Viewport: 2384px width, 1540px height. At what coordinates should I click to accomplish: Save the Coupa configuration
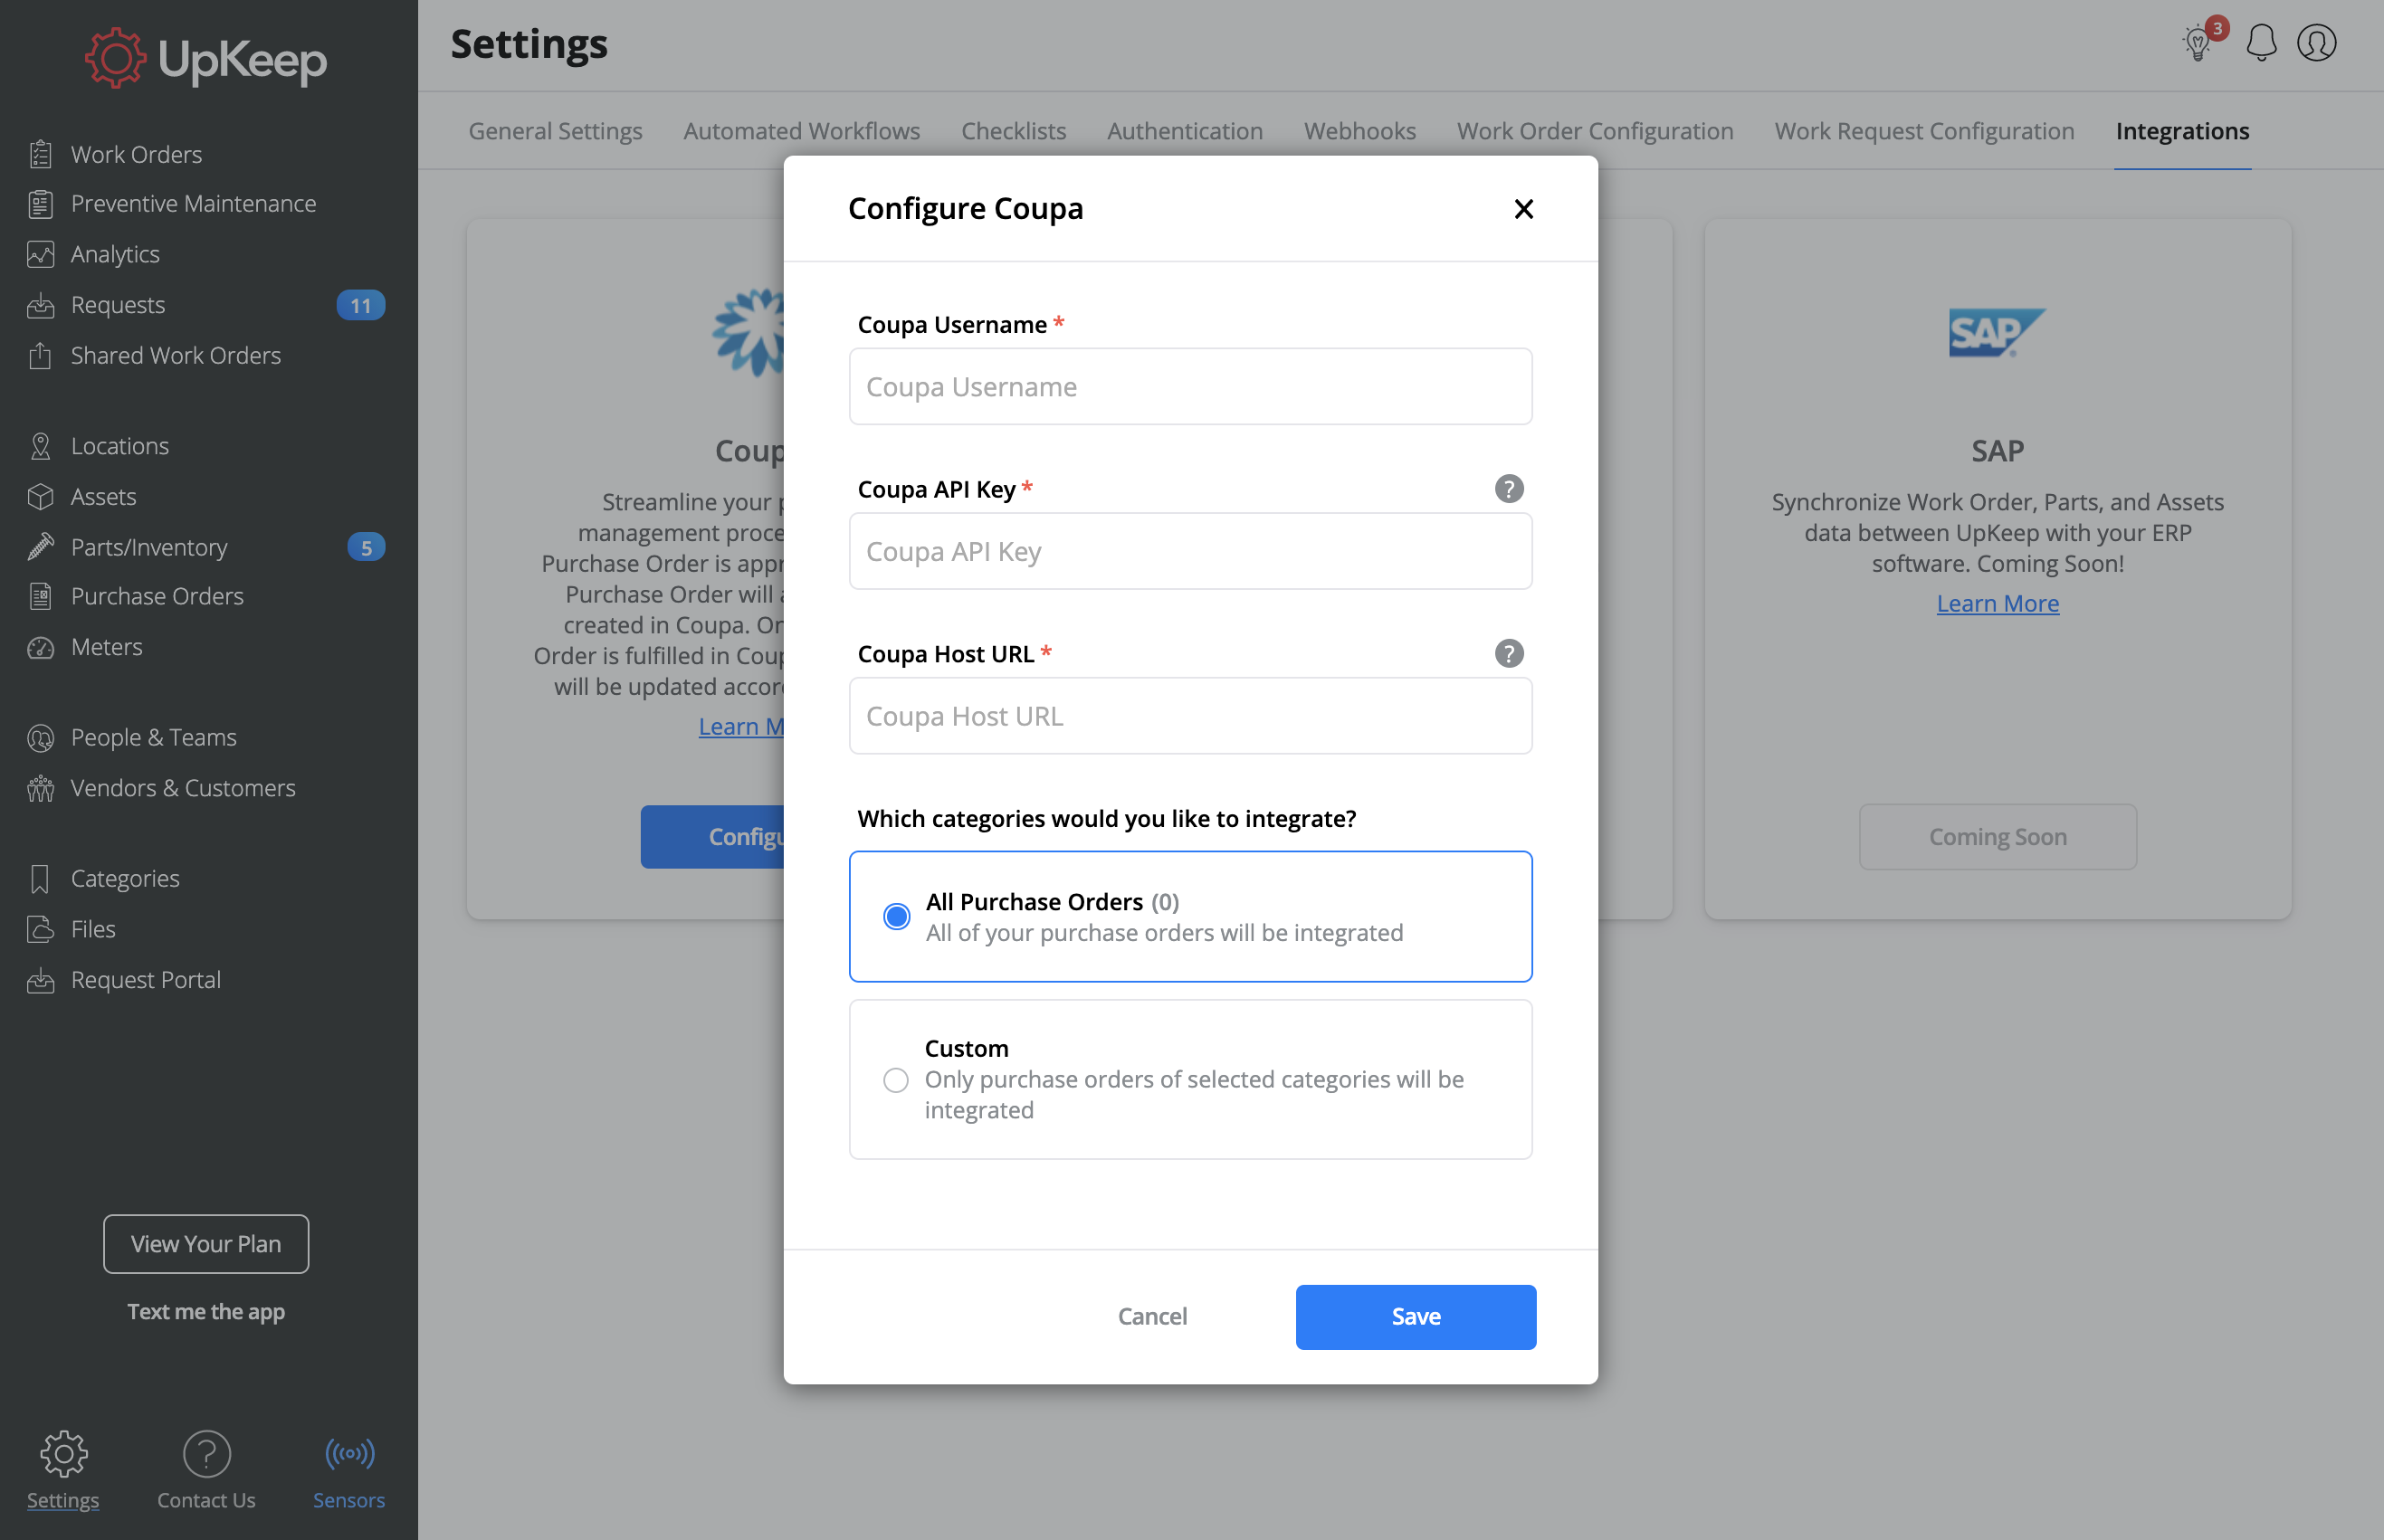tap(1415, 1317)
